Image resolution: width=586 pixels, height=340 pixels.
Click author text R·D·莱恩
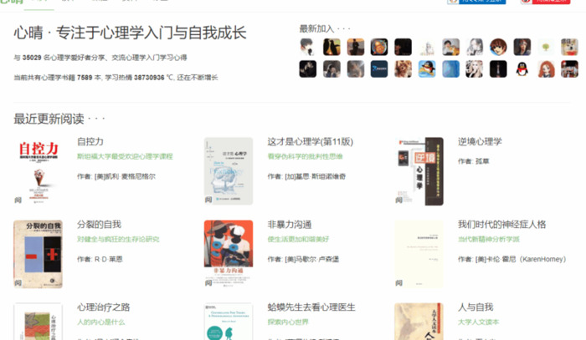pos(108,259)
